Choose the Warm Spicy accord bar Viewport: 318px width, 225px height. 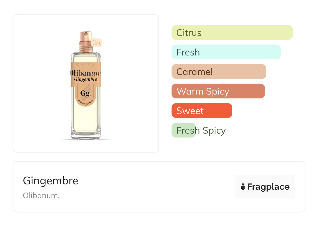click(x=218, y=91)
